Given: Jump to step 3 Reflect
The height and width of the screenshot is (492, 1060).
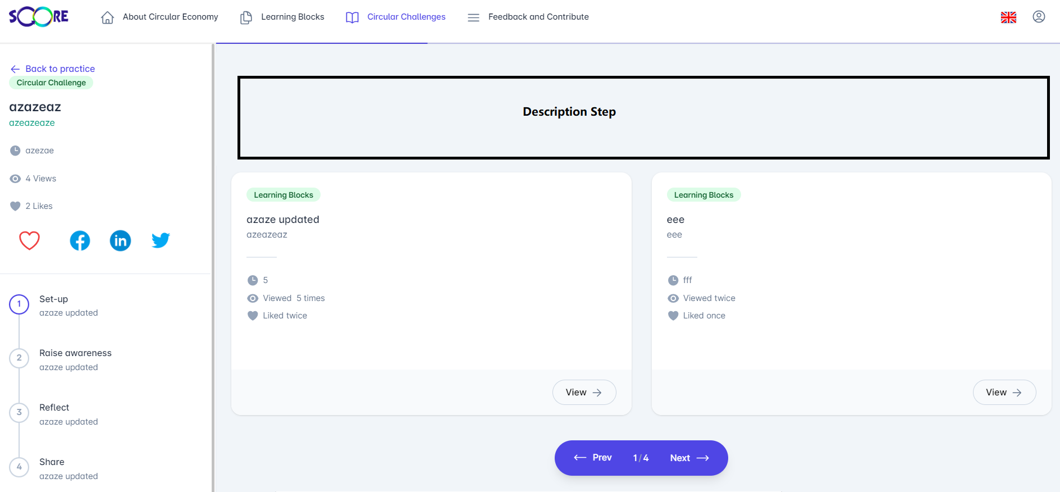Looking at the screenshot, I should 19,412.
